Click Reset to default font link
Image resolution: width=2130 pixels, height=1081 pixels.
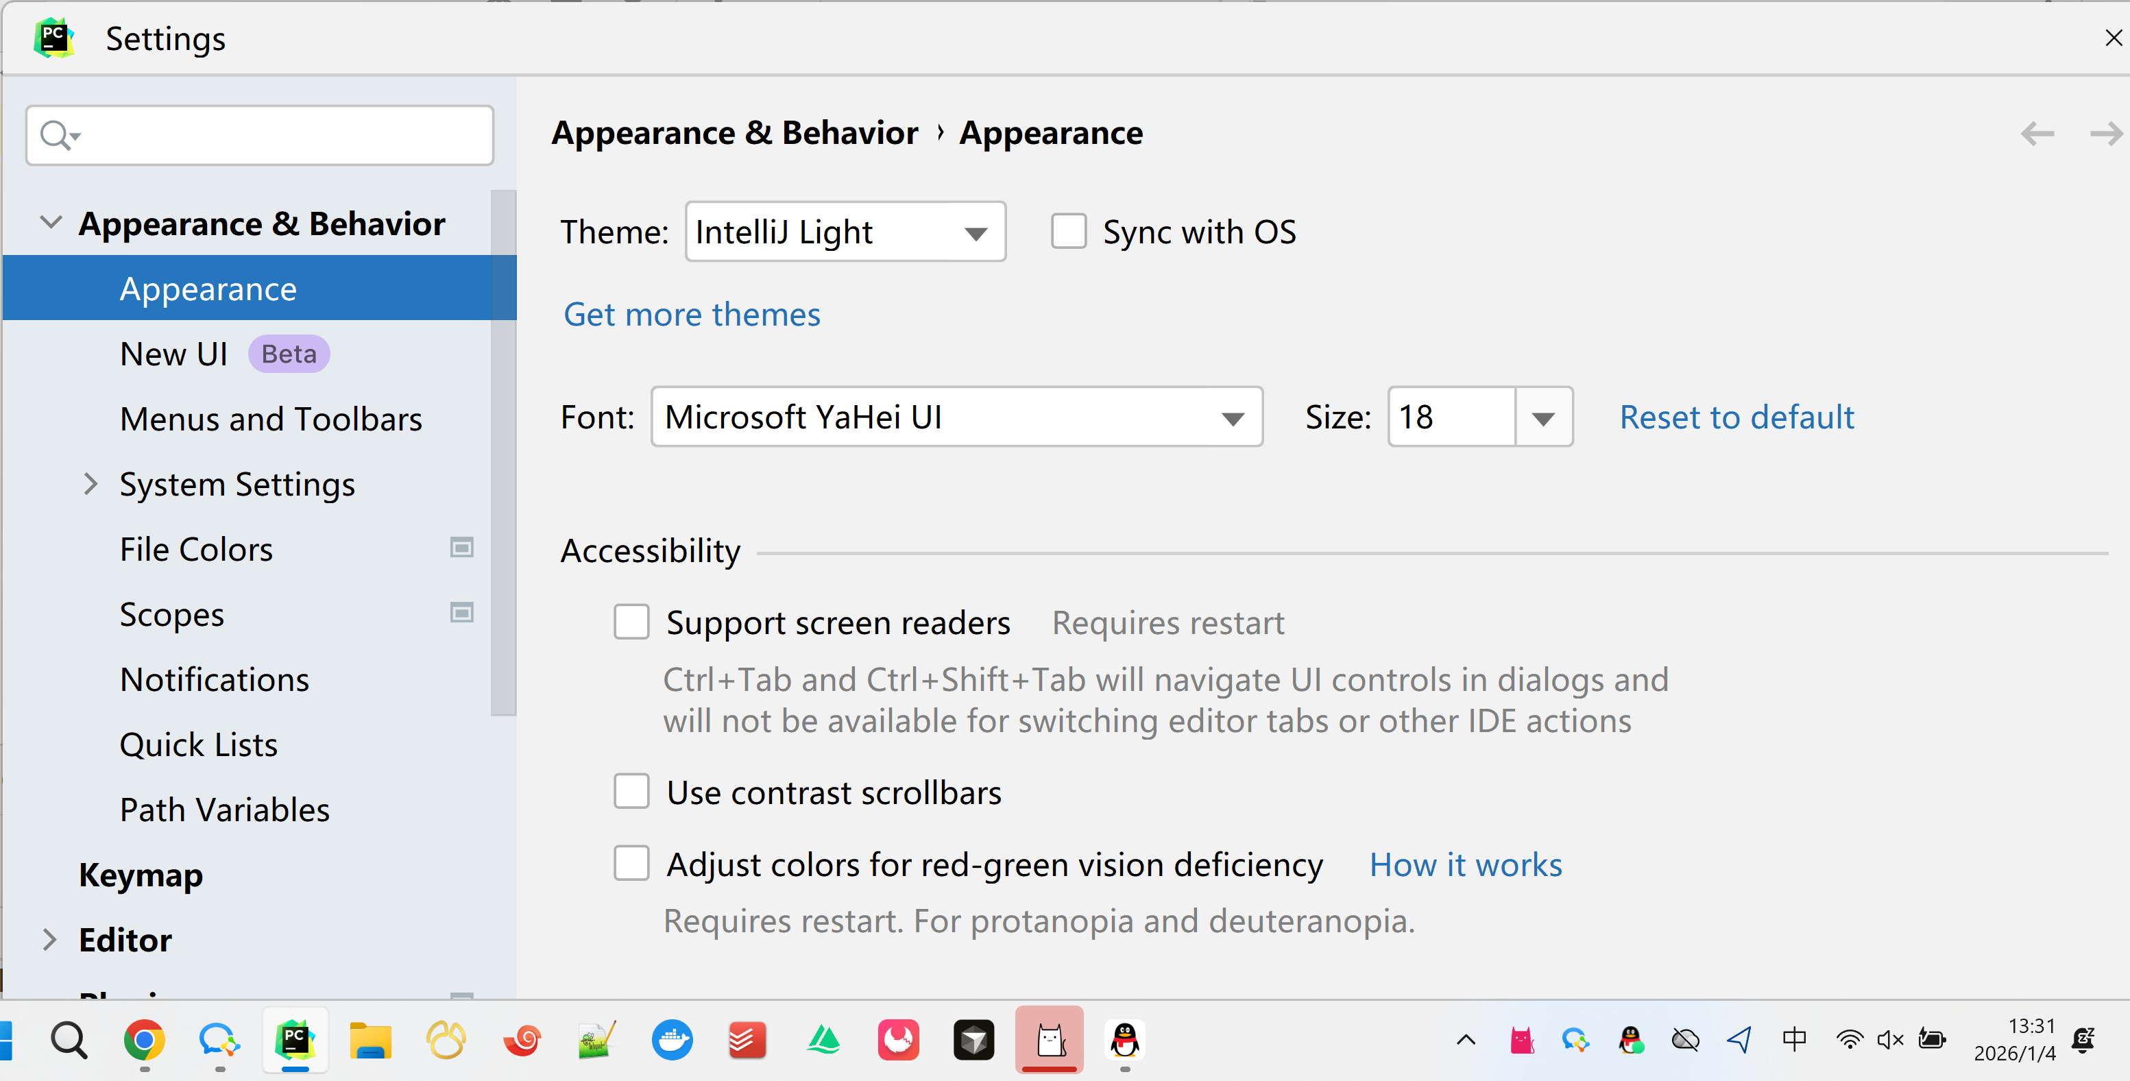[1736, 417]
